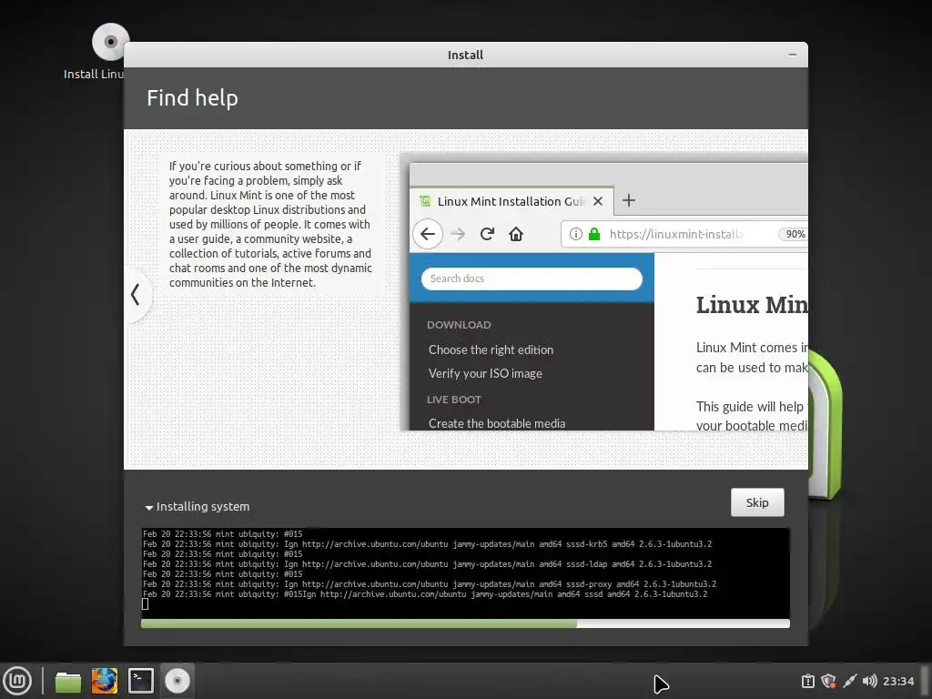932x699 pixels.
Task: Click Create the bootable media link
Action: point(497,423)
